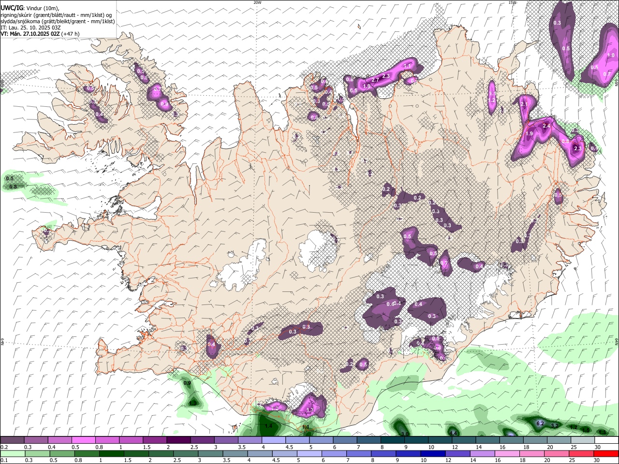The width and height of the screenshot is (619, 464).
Task: Click the '0.1' label in the rain legend row
Action: tap(4, 461)
